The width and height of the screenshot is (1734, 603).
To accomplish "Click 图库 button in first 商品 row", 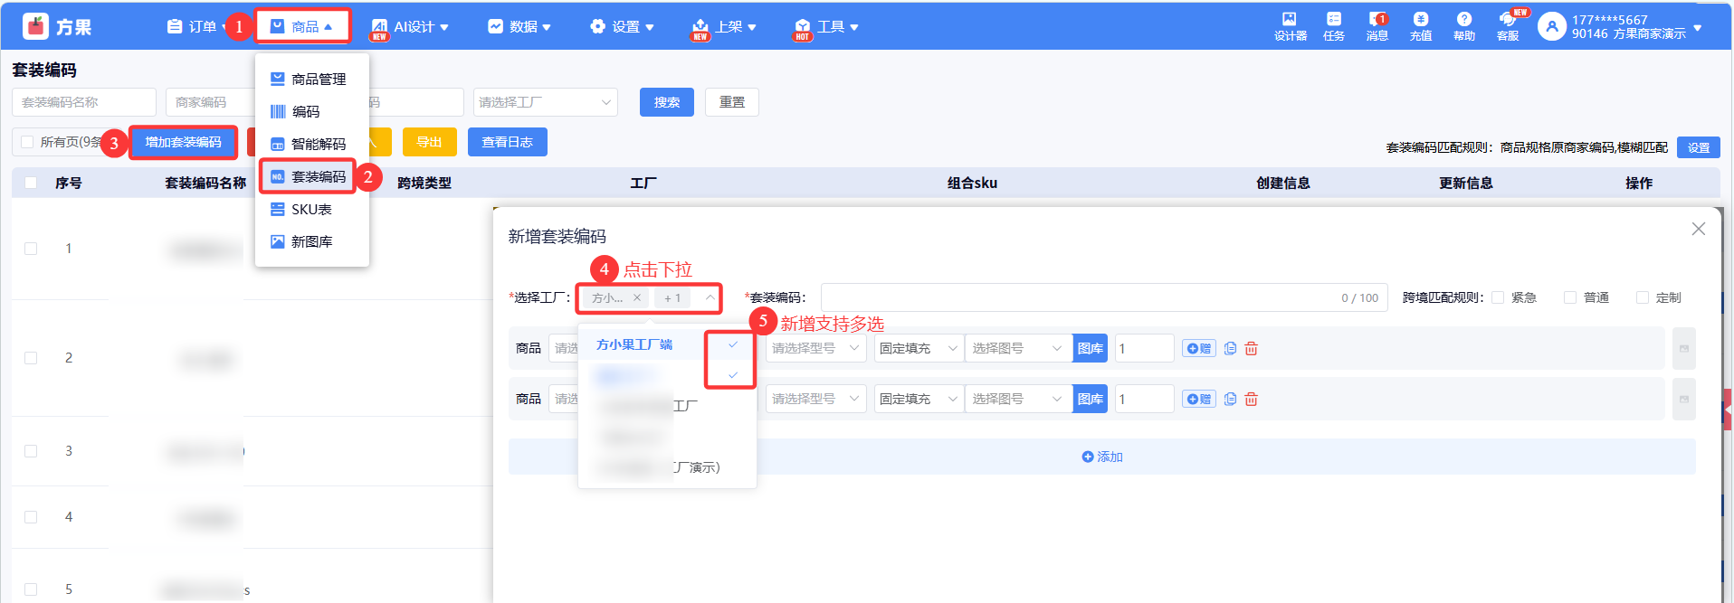I will tap(1091, 348).
